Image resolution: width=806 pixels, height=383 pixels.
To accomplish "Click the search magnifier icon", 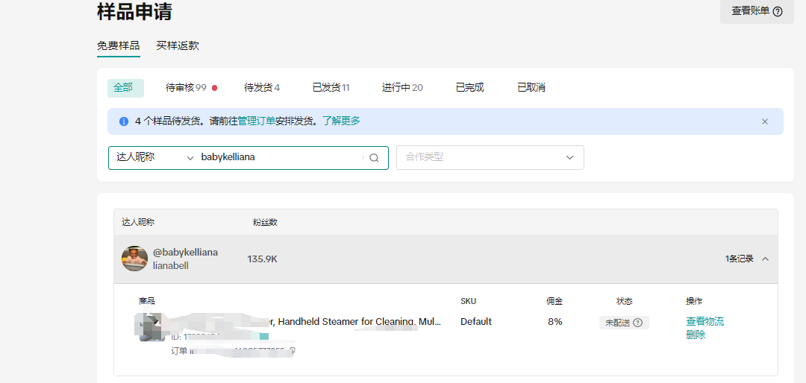I will 374,158.
